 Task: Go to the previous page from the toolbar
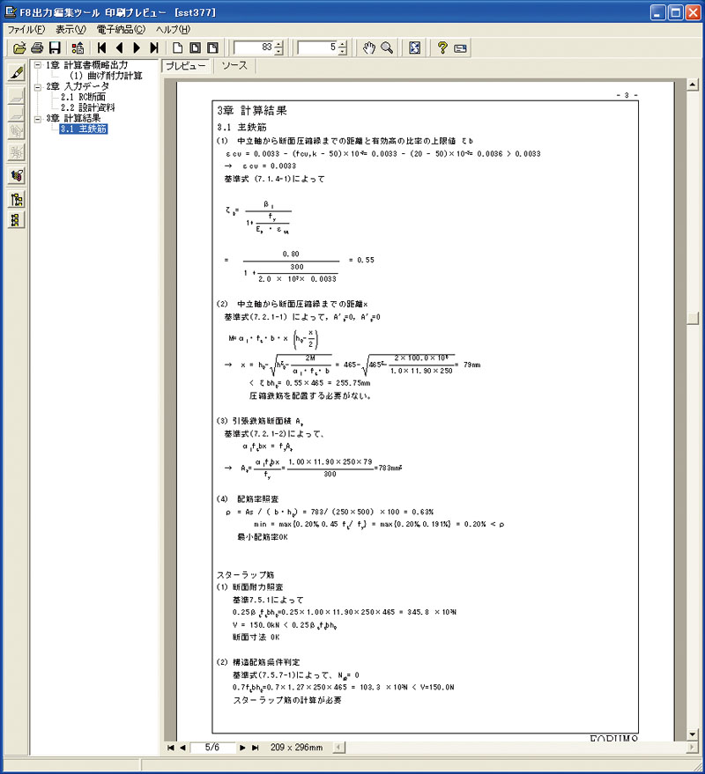click(119, 48)
